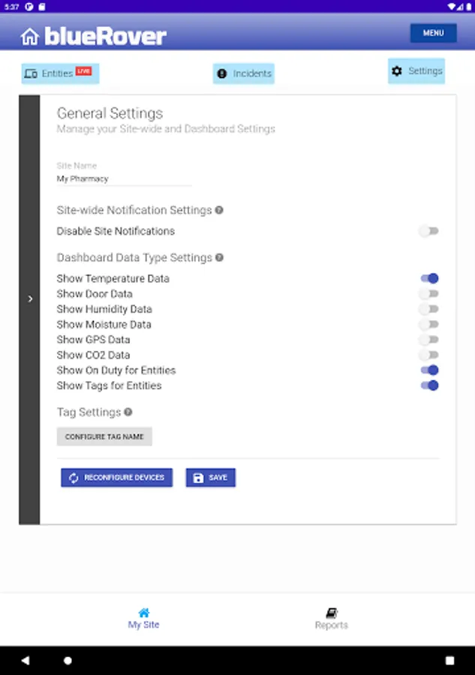The width and height of the screenshot is (475, 675).
Task: Open Reports bottom tab
Action: pyautogui.click(x=331, y=619)
